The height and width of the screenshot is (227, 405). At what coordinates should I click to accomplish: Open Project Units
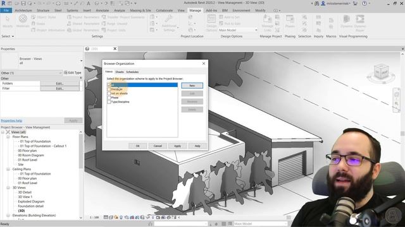(x=114, y=30)
